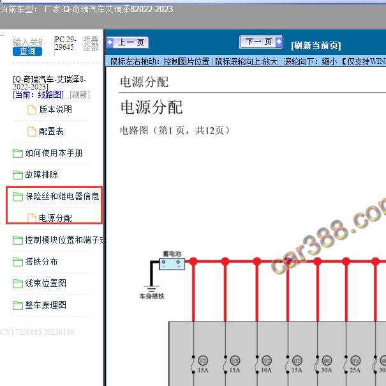Click the 刷新 link in the sidebar
The width and height of the screenshot is (386, 386).
[80, 95]
